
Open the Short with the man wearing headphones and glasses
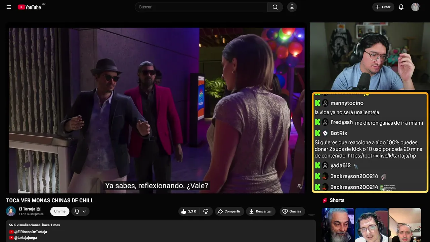tap(371, 225)
